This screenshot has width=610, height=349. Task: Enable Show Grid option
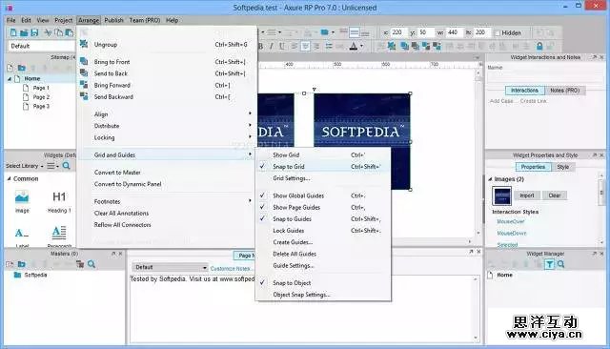pos(323,154)
